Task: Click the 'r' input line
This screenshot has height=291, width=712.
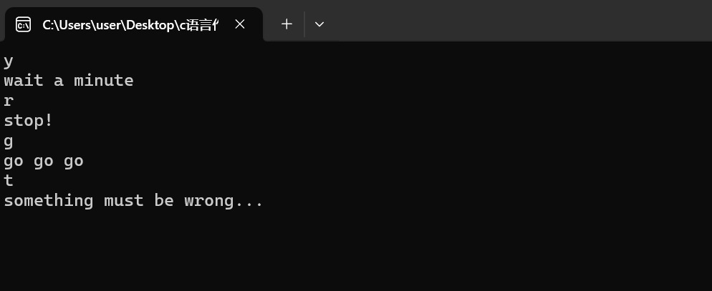Action: tap(9, 101)
